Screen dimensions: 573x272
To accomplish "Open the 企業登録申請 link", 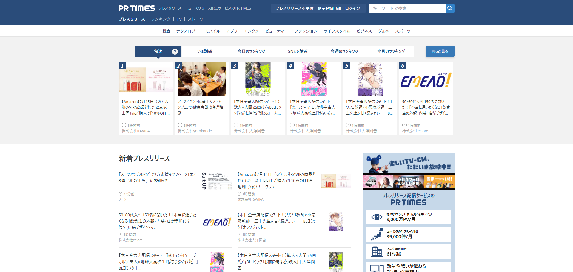I will click(x=329, y=8).
